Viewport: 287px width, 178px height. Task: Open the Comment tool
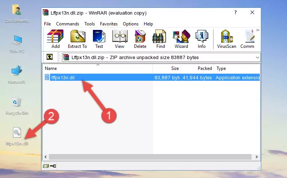247,39
